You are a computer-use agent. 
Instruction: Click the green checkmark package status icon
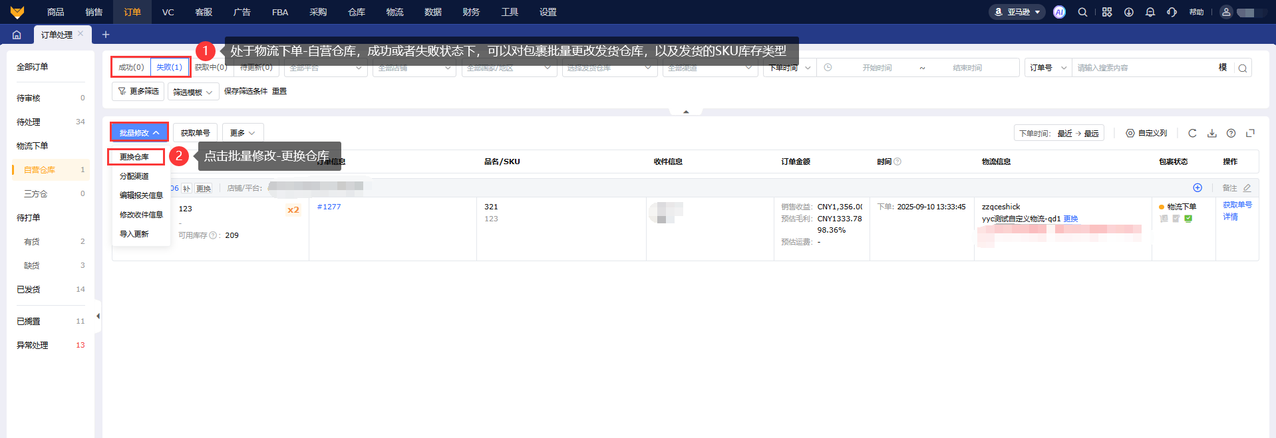[x=1188, y=219]
